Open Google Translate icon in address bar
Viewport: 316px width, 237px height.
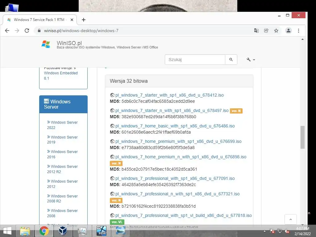256,31
